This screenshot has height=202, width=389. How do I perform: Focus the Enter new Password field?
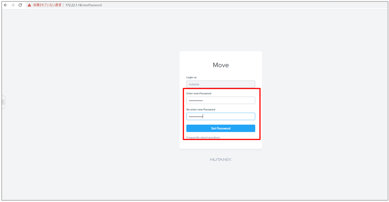click(221, 100)
